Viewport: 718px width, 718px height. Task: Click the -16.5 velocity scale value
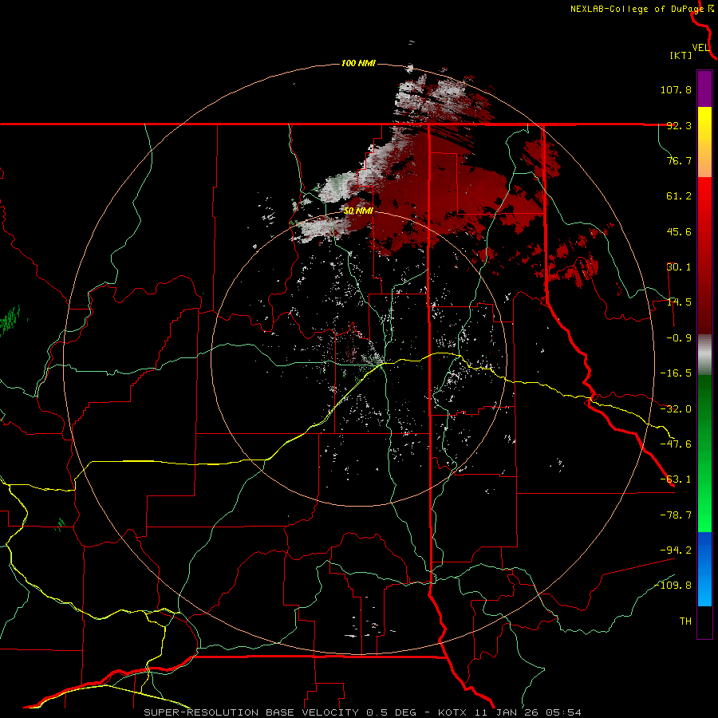[676, 373]
